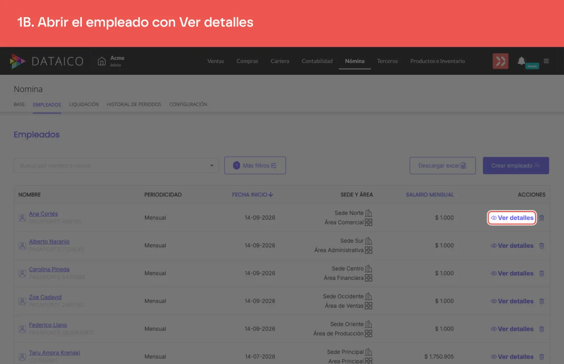564x364 pixels.
Task: Open the Más filtros panel
Action: pos(255,165)
